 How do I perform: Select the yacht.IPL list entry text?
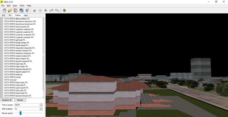[x=16, y=88]
